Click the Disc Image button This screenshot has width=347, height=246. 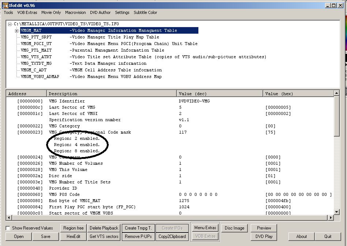point(235,228)
